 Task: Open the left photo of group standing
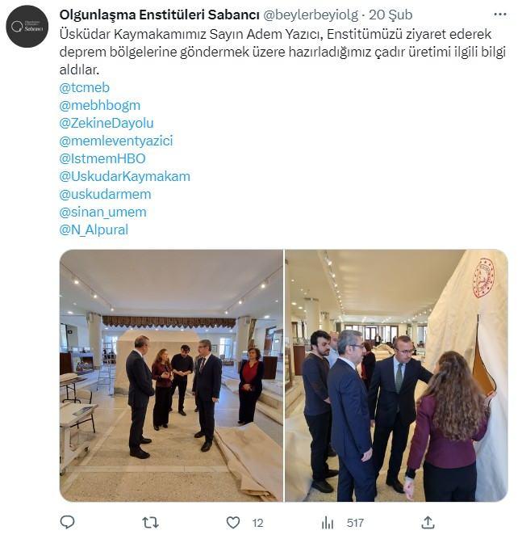[171, 376]
